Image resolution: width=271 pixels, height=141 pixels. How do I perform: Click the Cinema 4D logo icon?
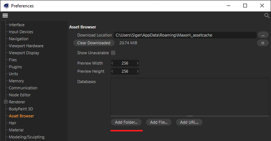6,6
